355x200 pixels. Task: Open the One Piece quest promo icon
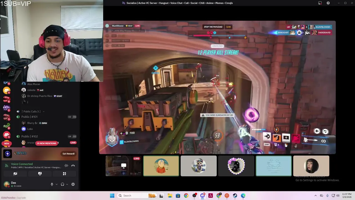(7, 154)
